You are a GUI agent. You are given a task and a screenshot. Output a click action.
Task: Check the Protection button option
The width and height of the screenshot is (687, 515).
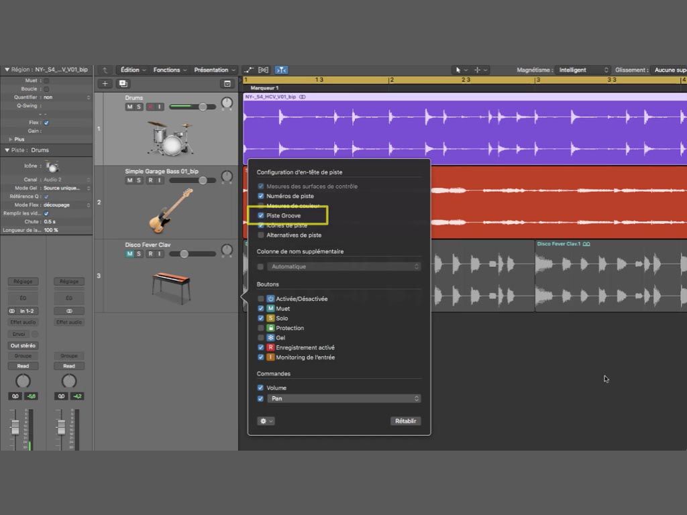261,328
